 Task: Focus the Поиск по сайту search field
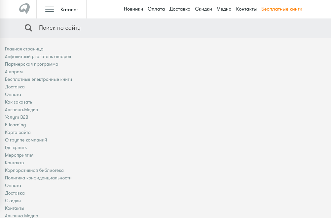[132, 28]
